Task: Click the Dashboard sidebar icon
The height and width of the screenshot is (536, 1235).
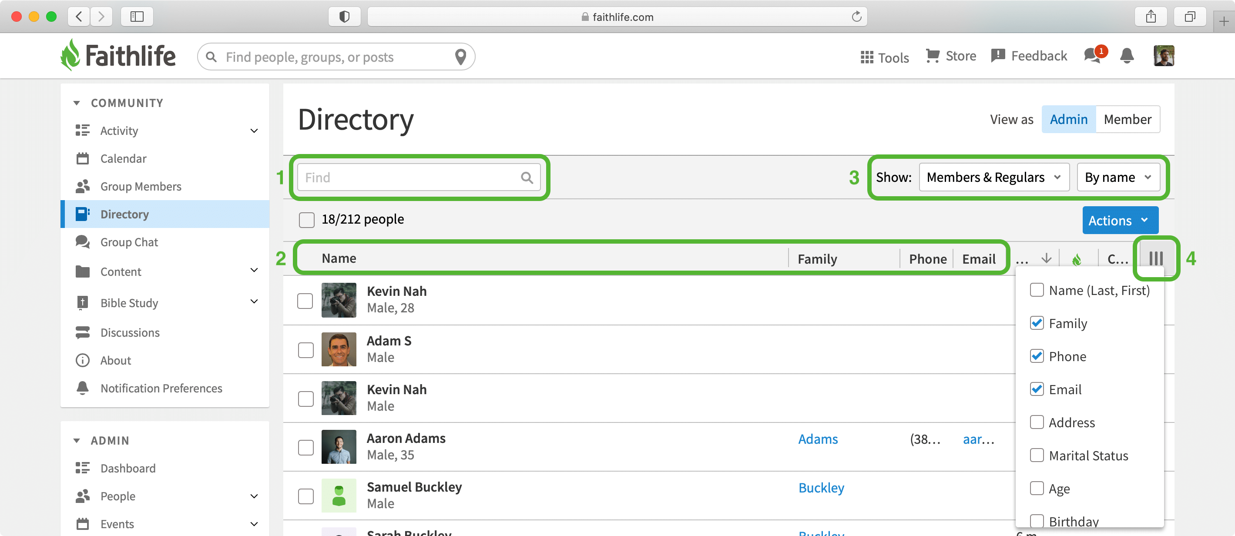Action: pos(82,468)
